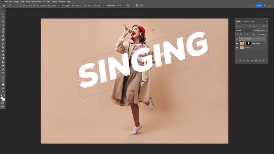Click the Home icon in options bar
The width and height of the screenshot is (274, 154).
coord(4,6)
